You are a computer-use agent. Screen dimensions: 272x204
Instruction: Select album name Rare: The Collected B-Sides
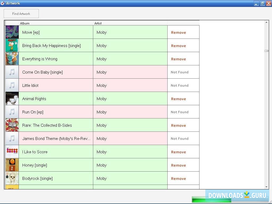(47, 125)
